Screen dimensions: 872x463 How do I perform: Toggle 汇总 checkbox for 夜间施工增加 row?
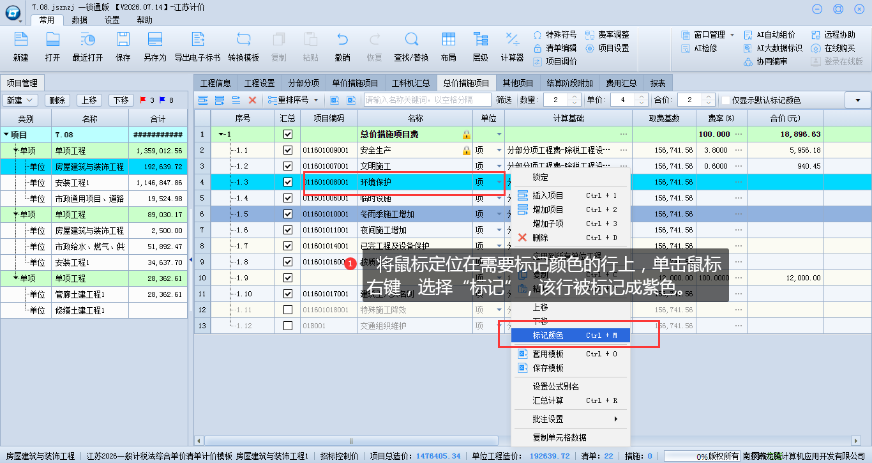[288, 230]
